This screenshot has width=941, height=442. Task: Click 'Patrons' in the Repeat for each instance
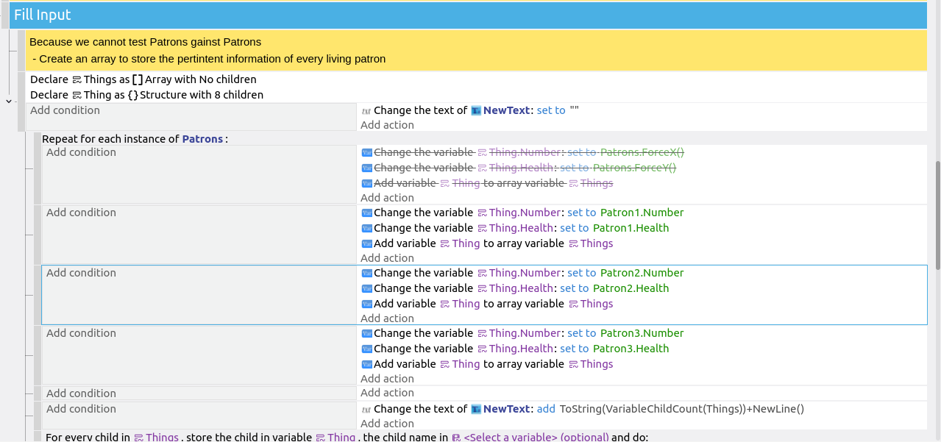202,139
